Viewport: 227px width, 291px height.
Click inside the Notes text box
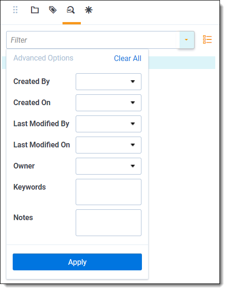coord(109,223)
